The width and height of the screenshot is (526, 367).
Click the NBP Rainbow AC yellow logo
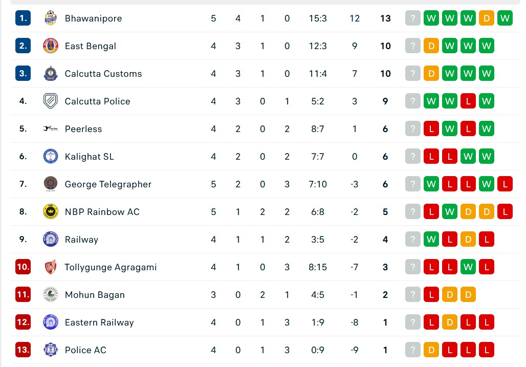click(51, 212)
